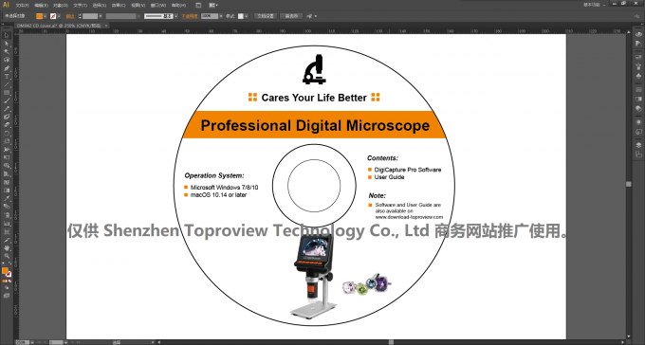Image resolution: width=645 pixels, height=345 pixels.
Task: Open the Swatches panel icon in right dock
Action: [638, 57]
